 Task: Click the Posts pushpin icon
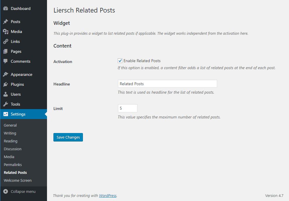coord(6,22)
